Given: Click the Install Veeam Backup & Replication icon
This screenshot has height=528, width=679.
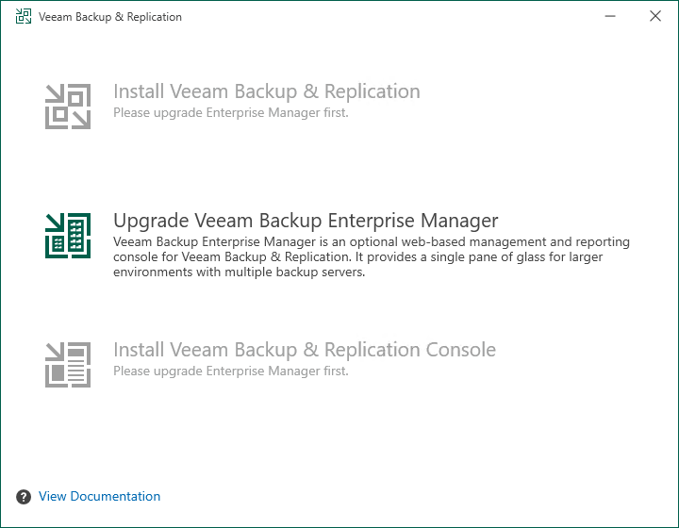Looking at the screenshot, I should (68, 107).
